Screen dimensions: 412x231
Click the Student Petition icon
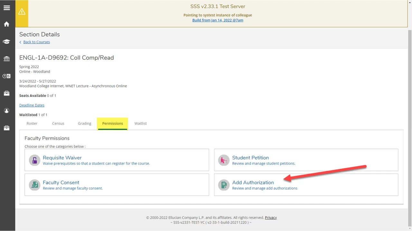tap(224, 160)
